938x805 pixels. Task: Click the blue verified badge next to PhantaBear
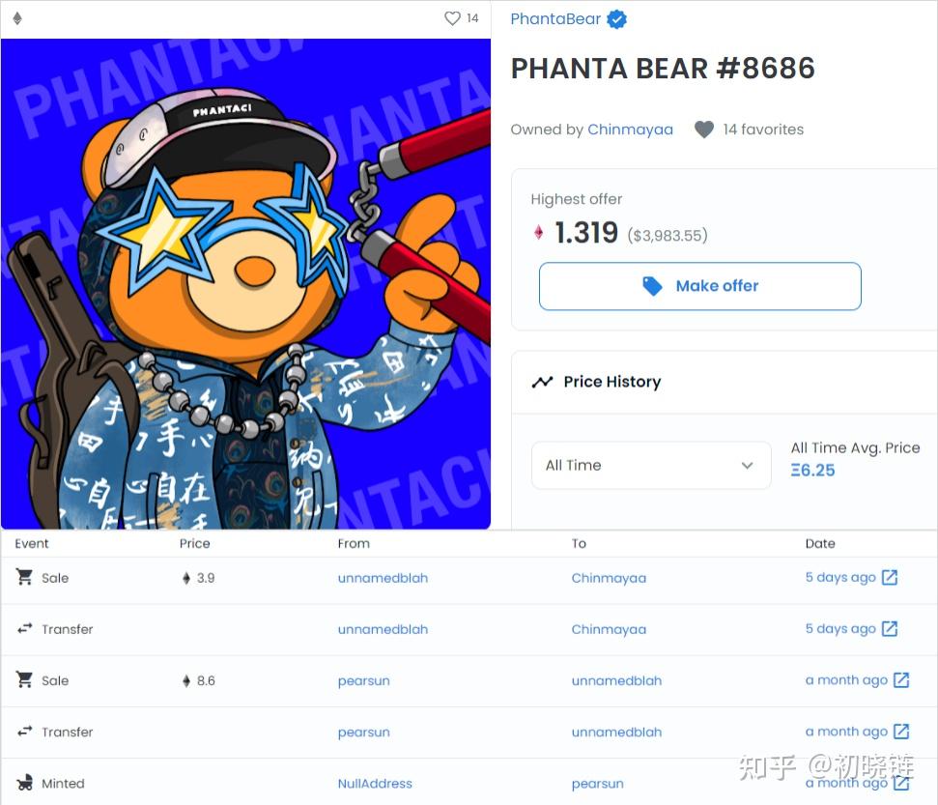[x=616, y=19]
